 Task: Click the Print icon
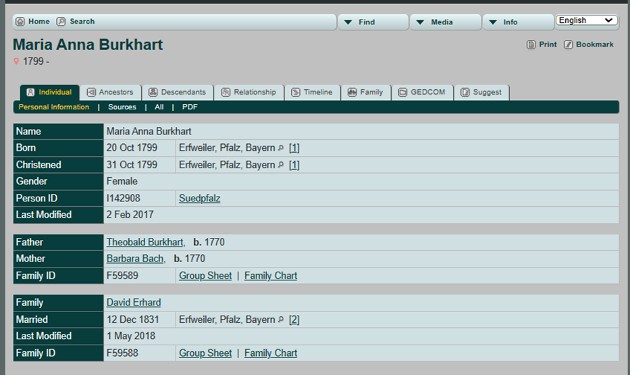(x=531, y=45)
